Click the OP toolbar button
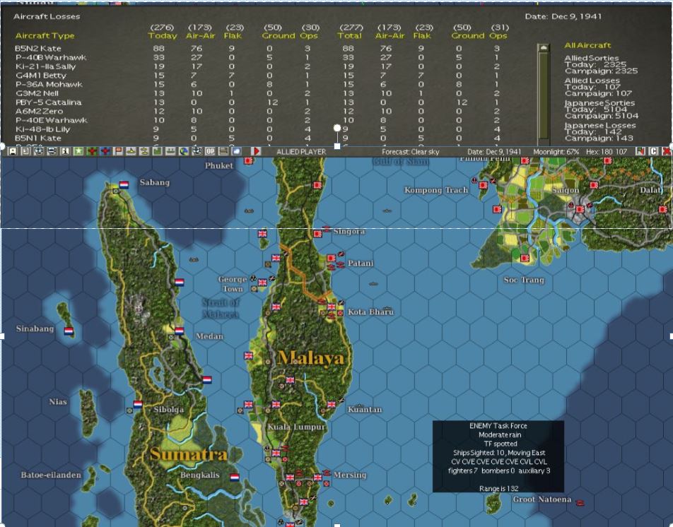The height and width of the screenshot is (527, 673). pyautogui.click(x=210, y=151)
